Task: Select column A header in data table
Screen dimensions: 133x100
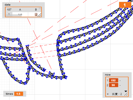Action: 20,10
